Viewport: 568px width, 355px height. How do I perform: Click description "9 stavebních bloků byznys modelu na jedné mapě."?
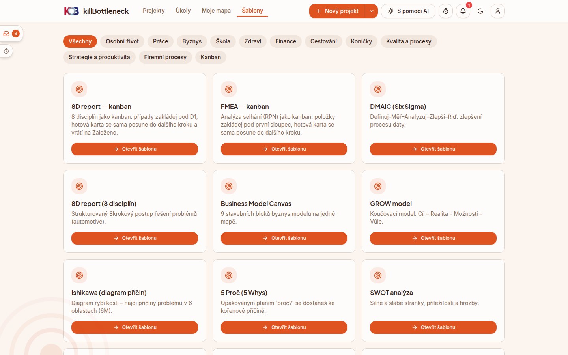click(278, 218)
